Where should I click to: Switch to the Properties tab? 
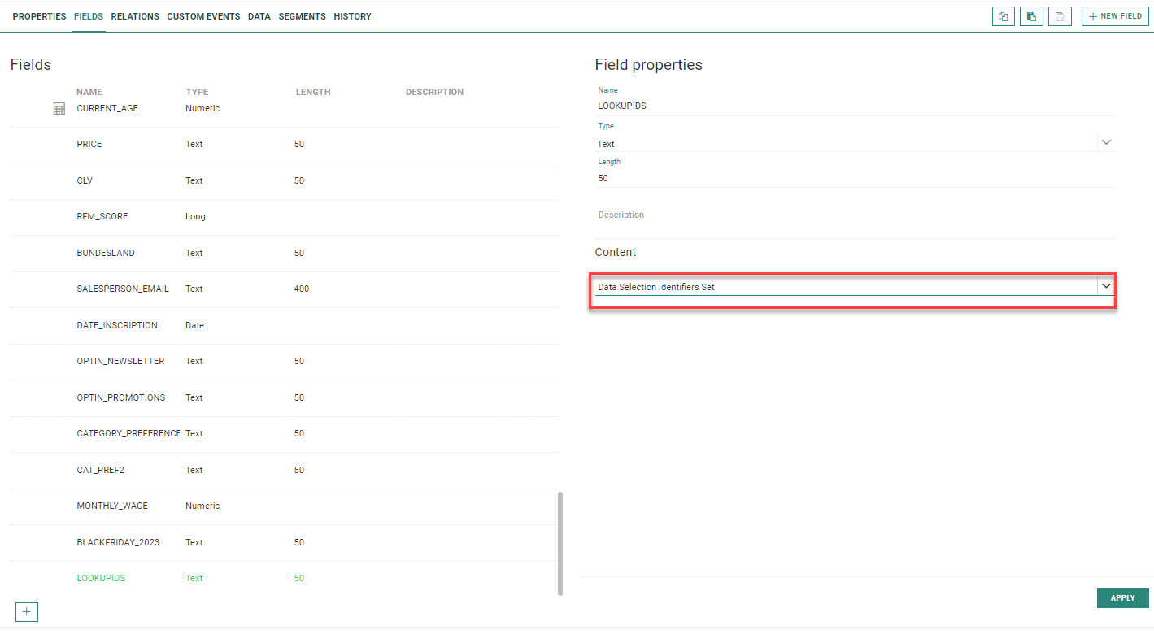click(39, 16)
